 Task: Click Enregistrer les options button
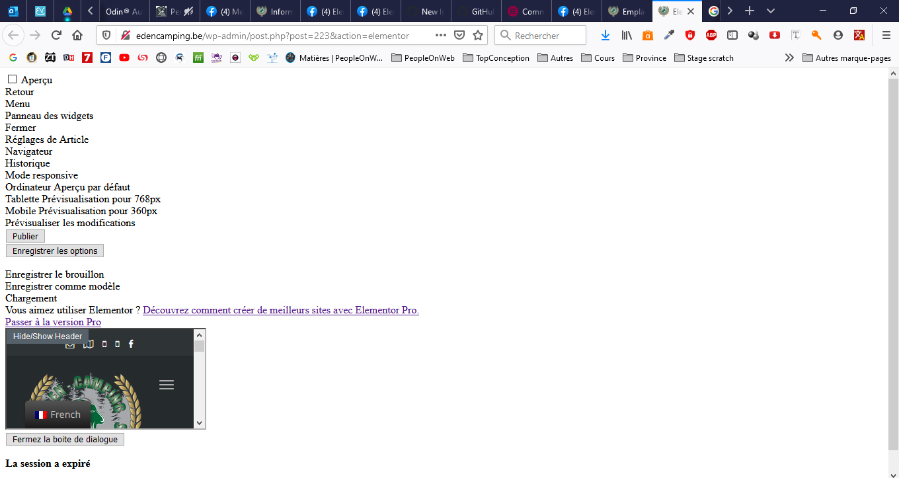(55, 251)
